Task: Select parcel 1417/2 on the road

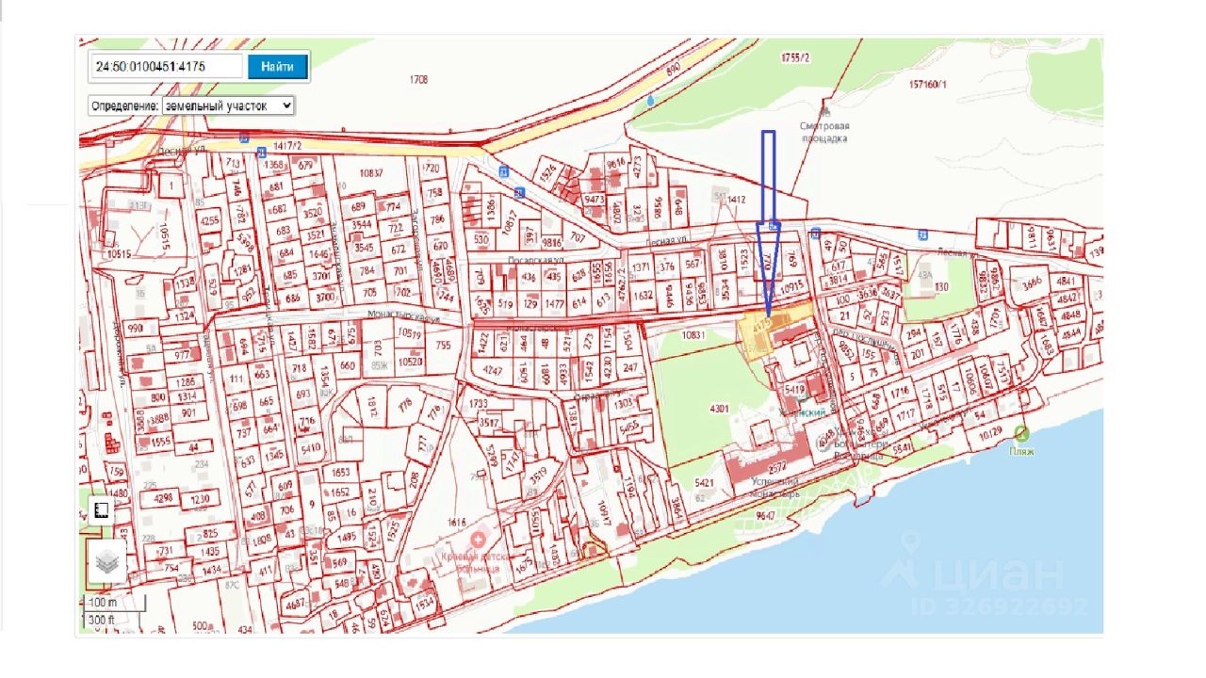Action: 287,146
